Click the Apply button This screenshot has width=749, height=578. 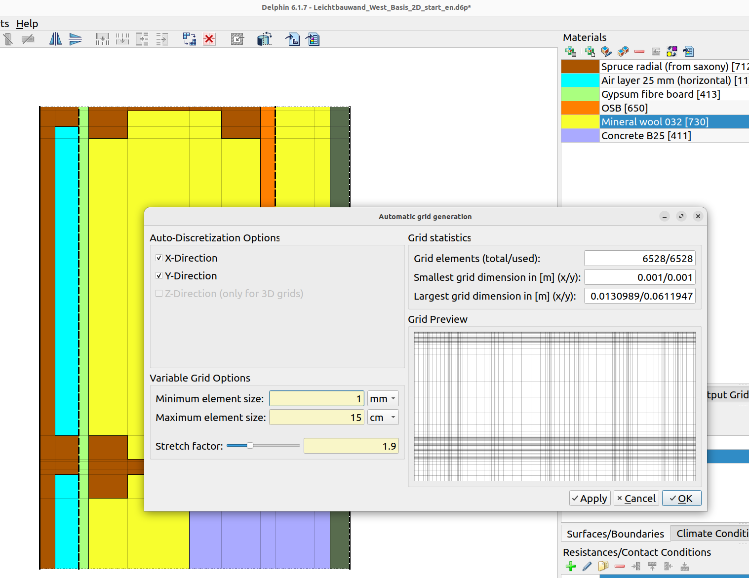pos(590,499)
